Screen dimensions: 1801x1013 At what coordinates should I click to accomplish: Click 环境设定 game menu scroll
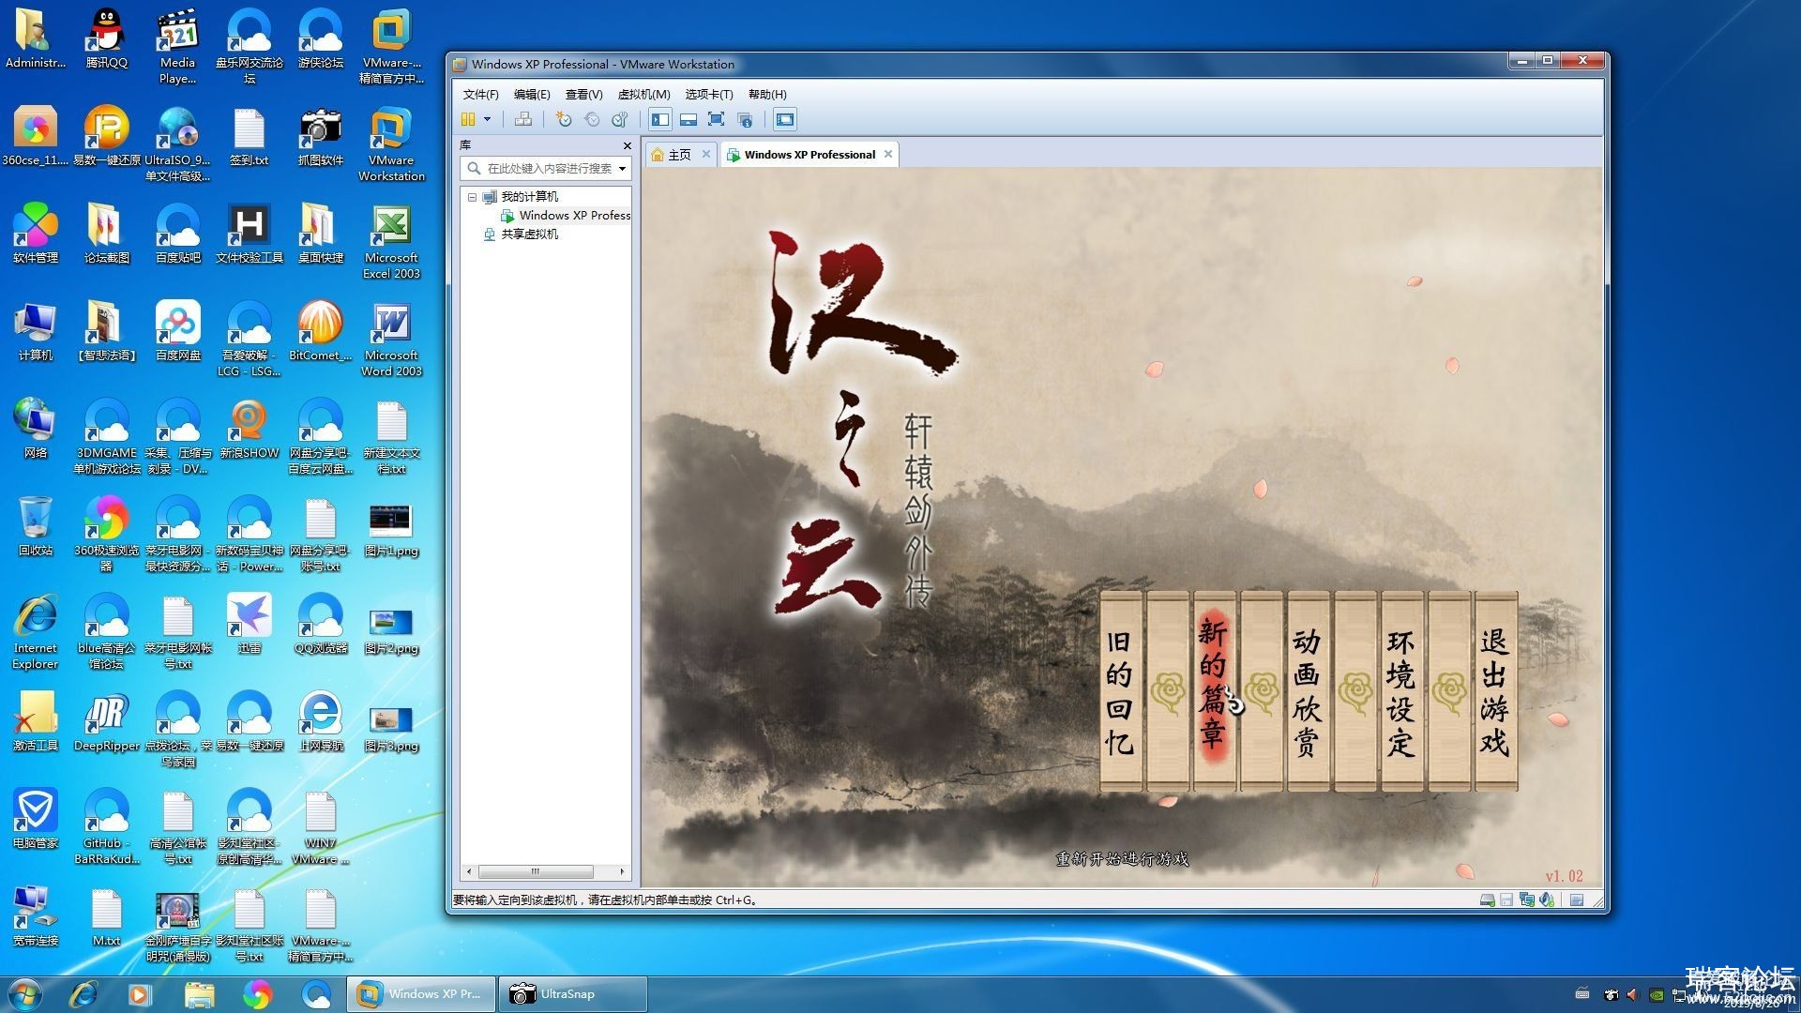(x=1401, y=691)
